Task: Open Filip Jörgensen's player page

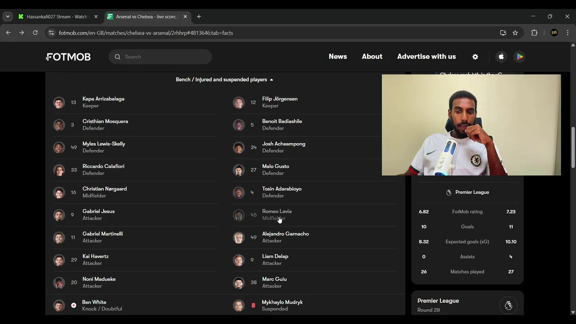Action: (x=315, y=103)
